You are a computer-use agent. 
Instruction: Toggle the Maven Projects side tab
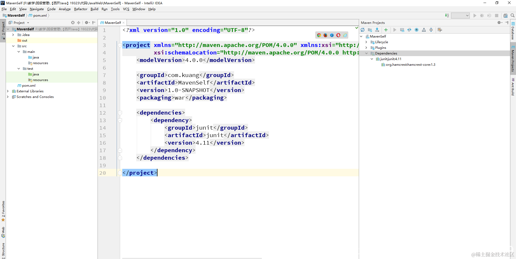coord(513,59)
